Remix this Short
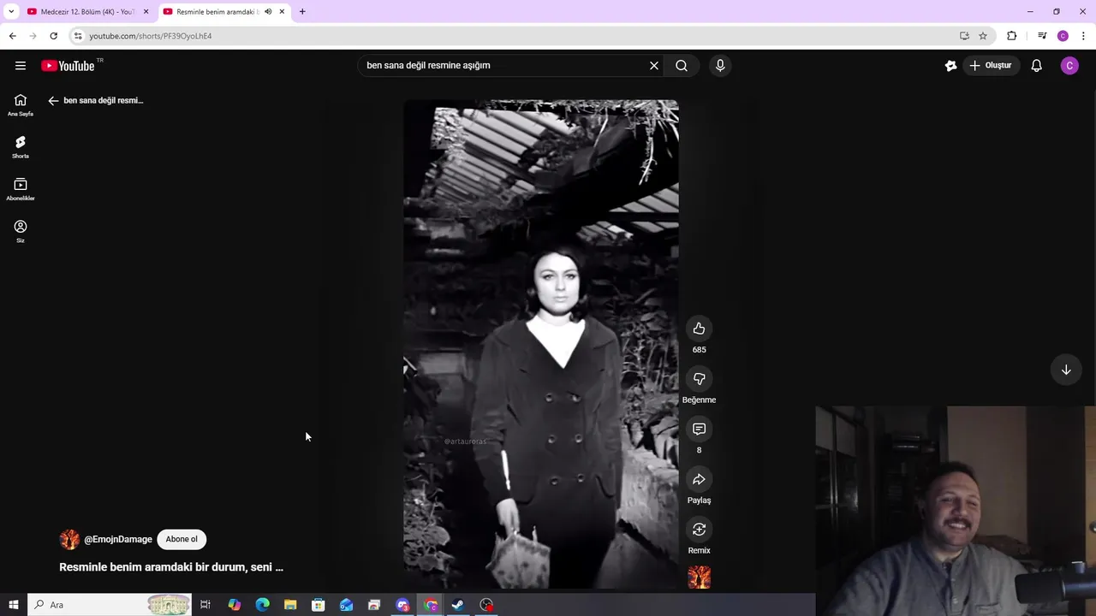This screenshot has width=1096, height=616. pyautogui.click(x=699, y=530)
